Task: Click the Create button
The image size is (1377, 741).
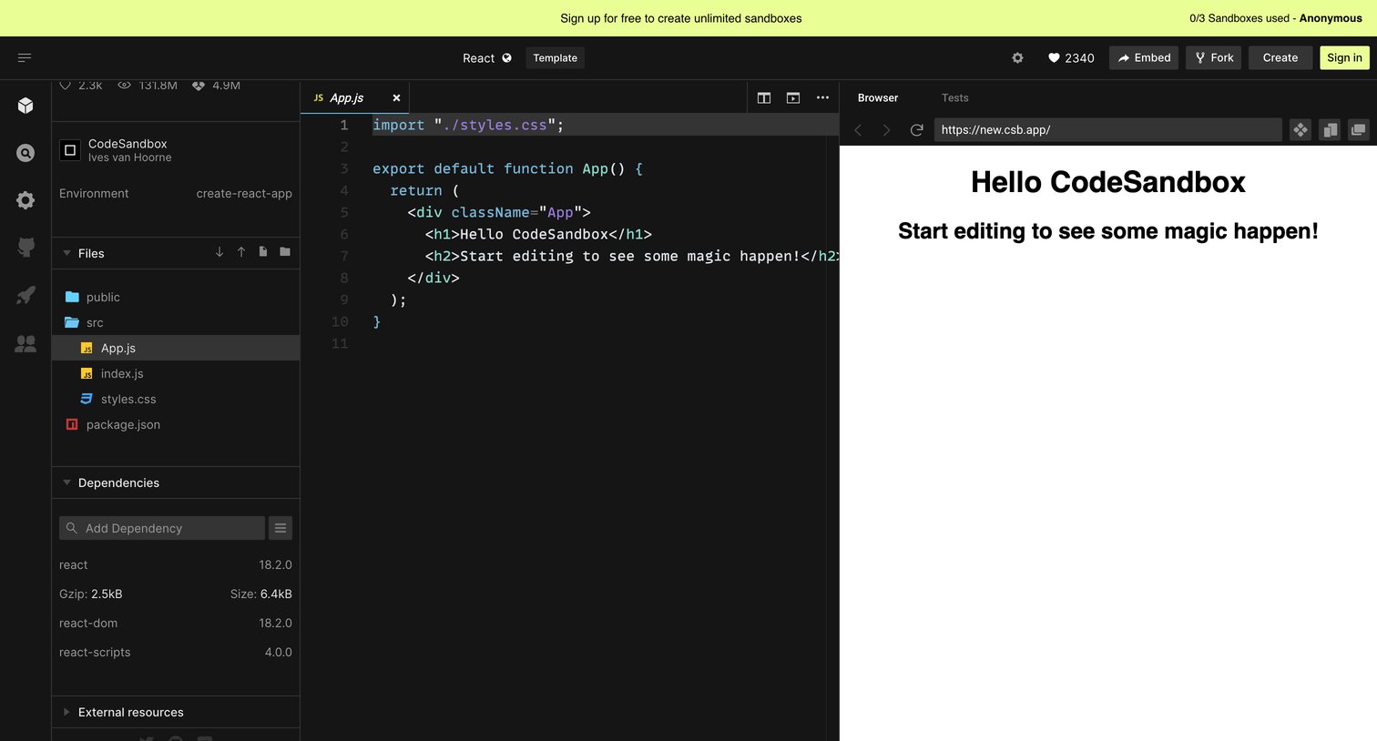Action: point(1280,57)
